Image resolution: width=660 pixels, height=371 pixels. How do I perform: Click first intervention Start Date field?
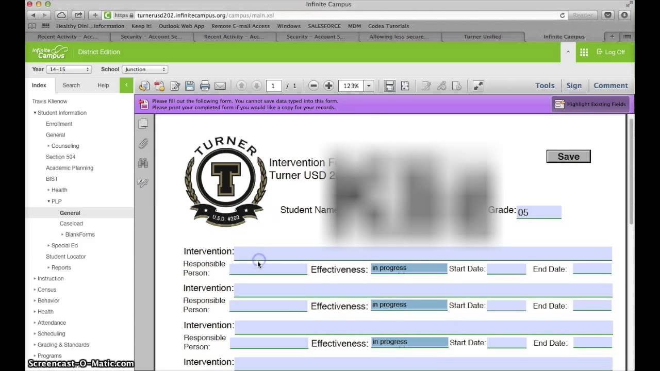tap(506, 268)
